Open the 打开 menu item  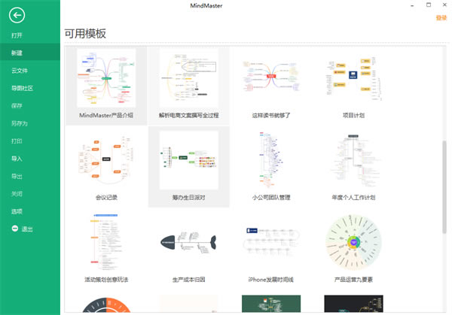coord(17,35)
